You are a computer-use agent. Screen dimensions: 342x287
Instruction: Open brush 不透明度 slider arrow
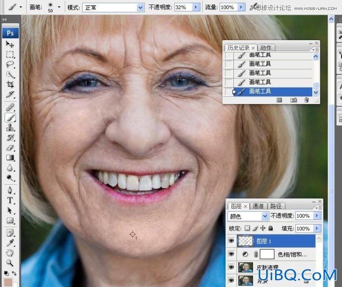coord(196,7)
